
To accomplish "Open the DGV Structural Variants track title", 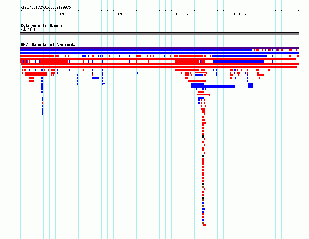I will (49, 44).
